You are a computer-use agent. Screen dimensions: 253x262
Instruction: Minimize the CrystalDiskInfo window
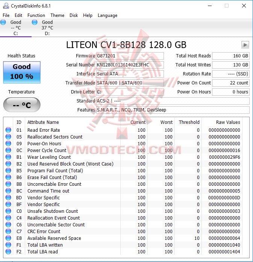pyautogui.click(x=210, y=6)
